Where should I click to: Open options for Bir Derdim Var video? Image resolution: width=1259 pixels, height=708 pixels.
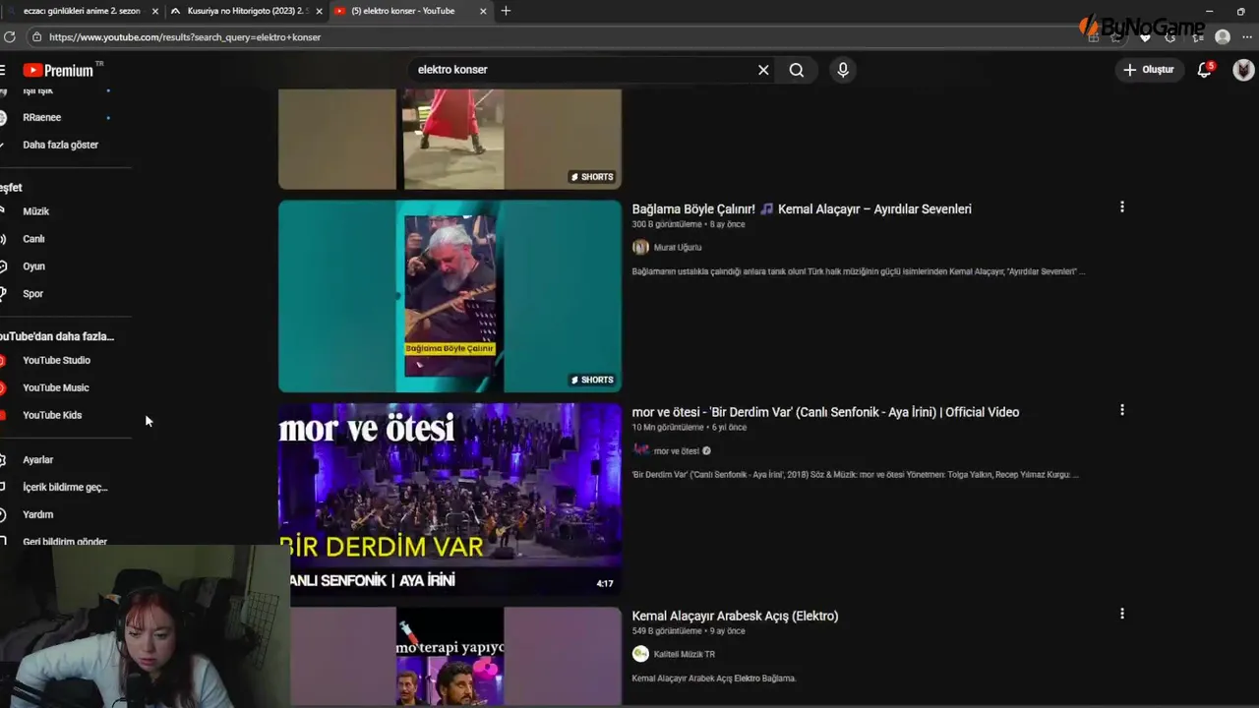click(x=1121, y=410)
